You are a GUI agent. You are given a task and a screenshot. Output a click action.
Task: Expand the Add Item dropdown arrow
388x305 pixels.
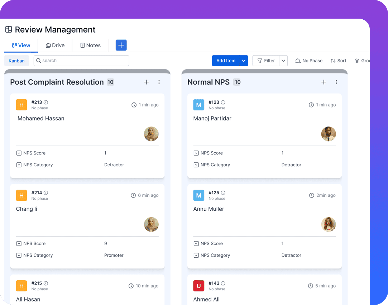pos(244,61)
